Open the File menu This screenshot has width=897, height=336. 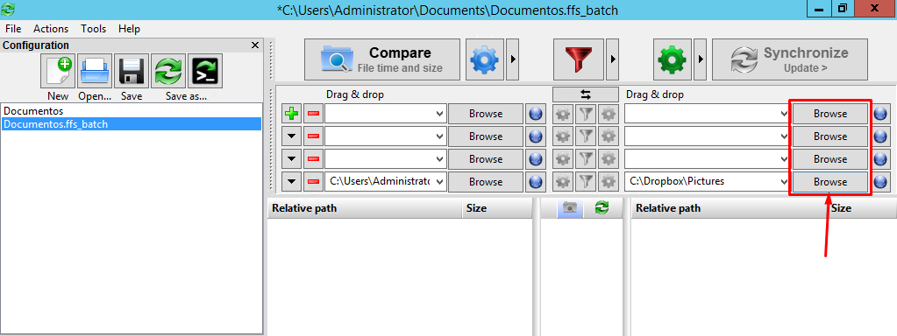pos(13,29)
